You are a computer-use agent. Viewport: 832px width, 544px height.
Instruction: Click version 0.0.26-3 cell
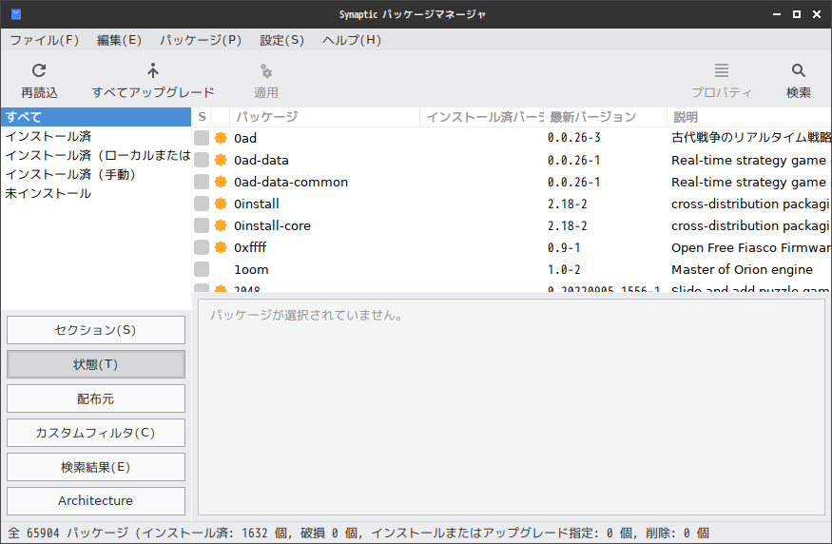(573, 138)
